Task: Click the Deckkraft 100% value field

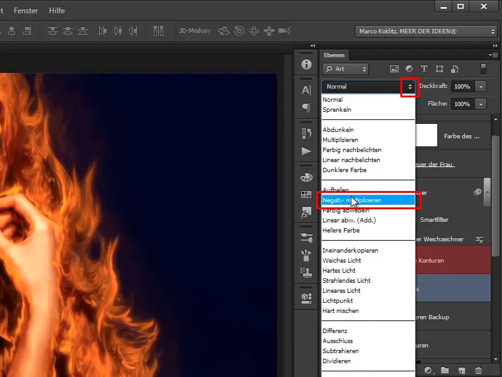Action: pos(462,87)
